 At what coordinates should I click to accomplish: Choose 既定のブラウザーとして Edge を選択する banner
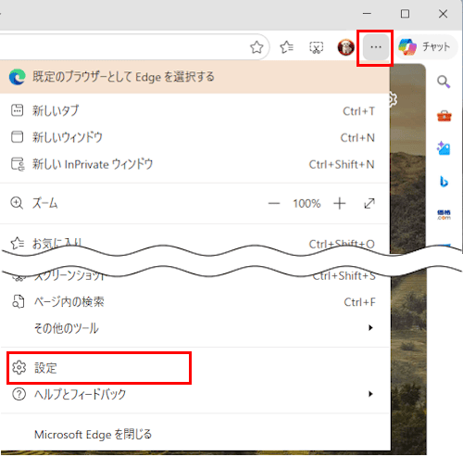click(194, 77)
